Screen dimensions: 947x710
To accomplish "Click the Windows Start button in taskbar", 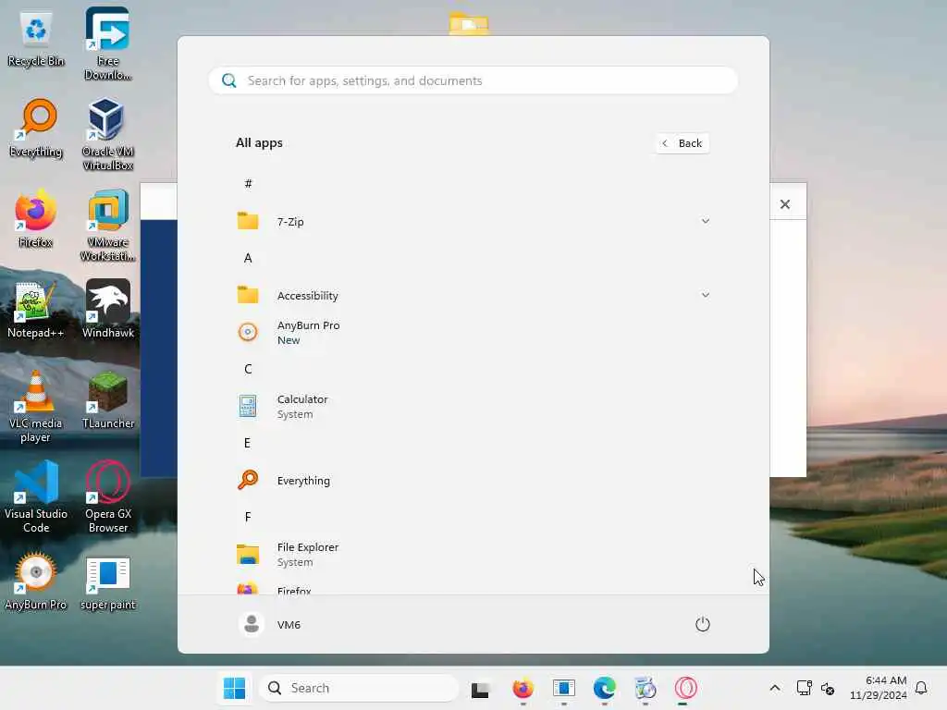I will pos(234,688).
